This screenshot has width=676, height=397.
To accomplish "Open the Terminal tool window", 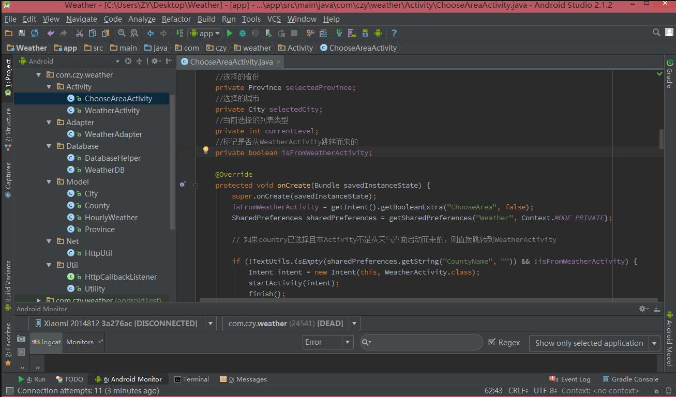I will [x=191, y=379].
